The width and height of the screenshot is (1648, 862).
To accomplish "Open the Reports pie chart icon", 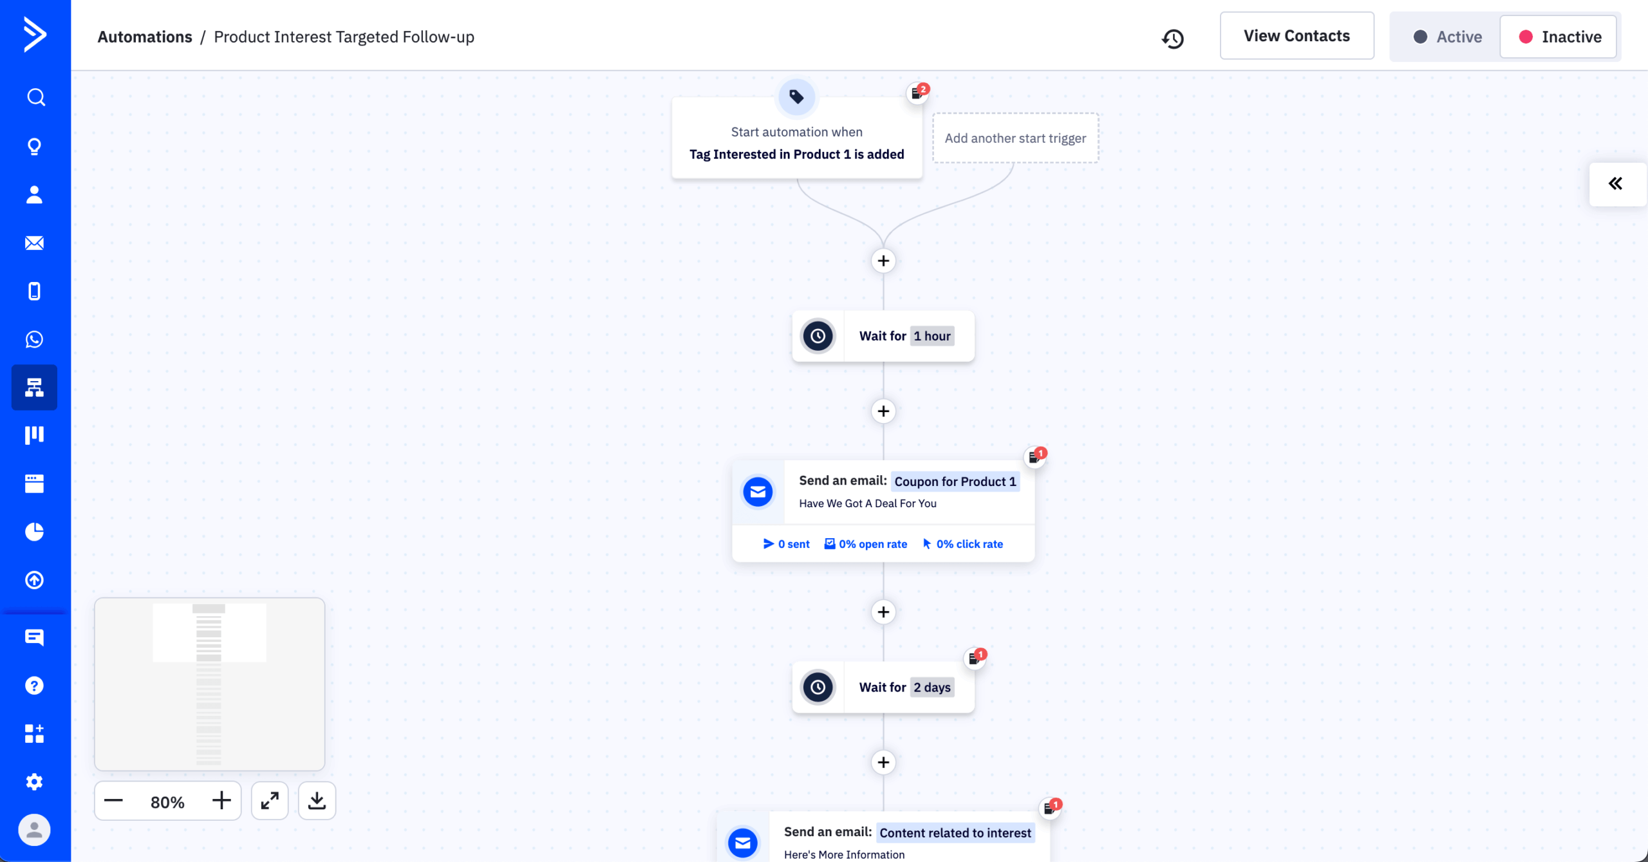I will pos(35,532).
